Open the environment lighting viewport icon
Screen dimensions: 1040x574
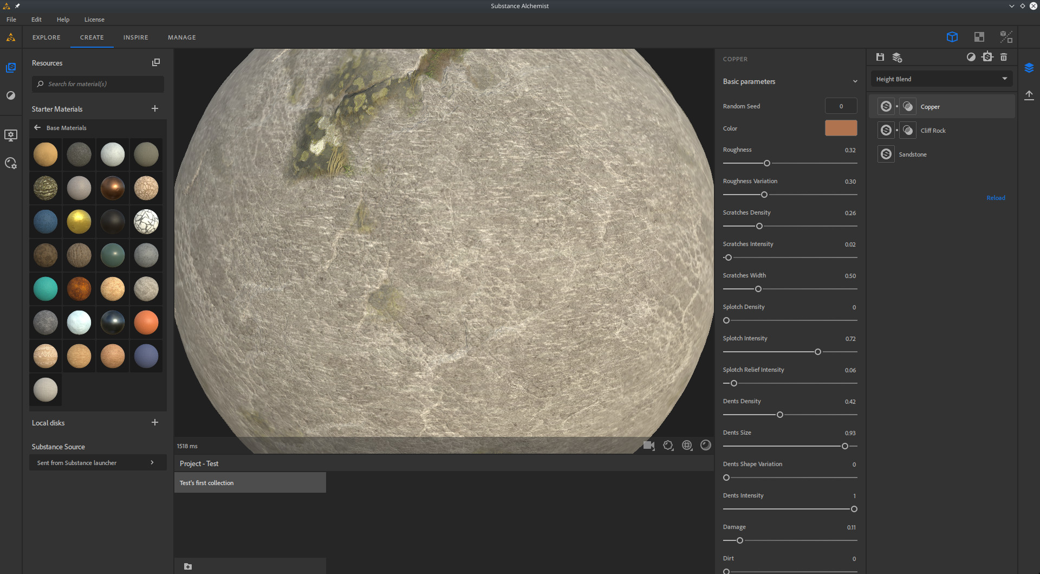click(x=668, y=446)
